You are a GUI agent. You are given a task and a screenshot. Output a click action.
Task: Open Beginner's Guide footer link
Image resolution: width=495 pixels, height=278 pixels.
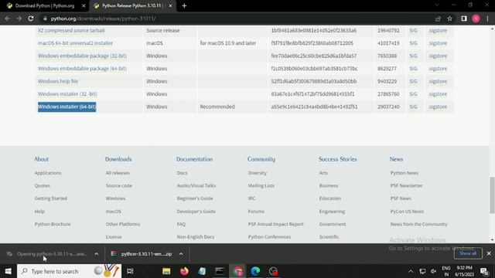click(195, 198)
